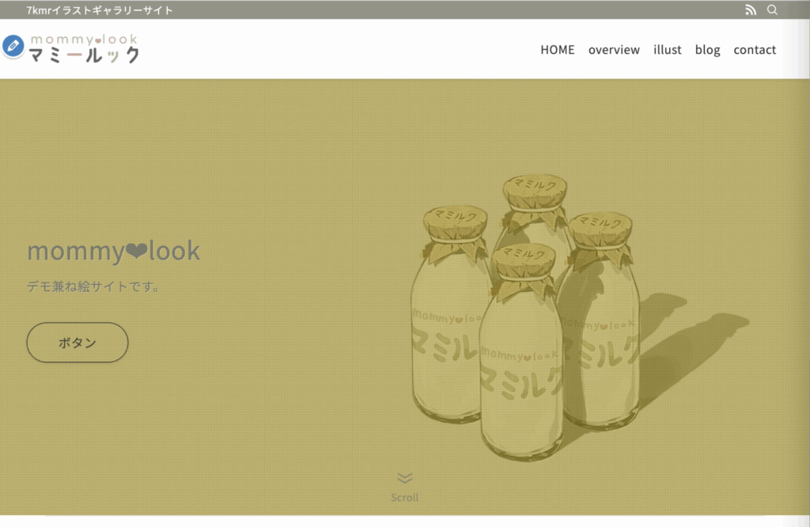Click the mommy♥look hero heading
Screen dimensions: 810x527
[x=114, y=251]
